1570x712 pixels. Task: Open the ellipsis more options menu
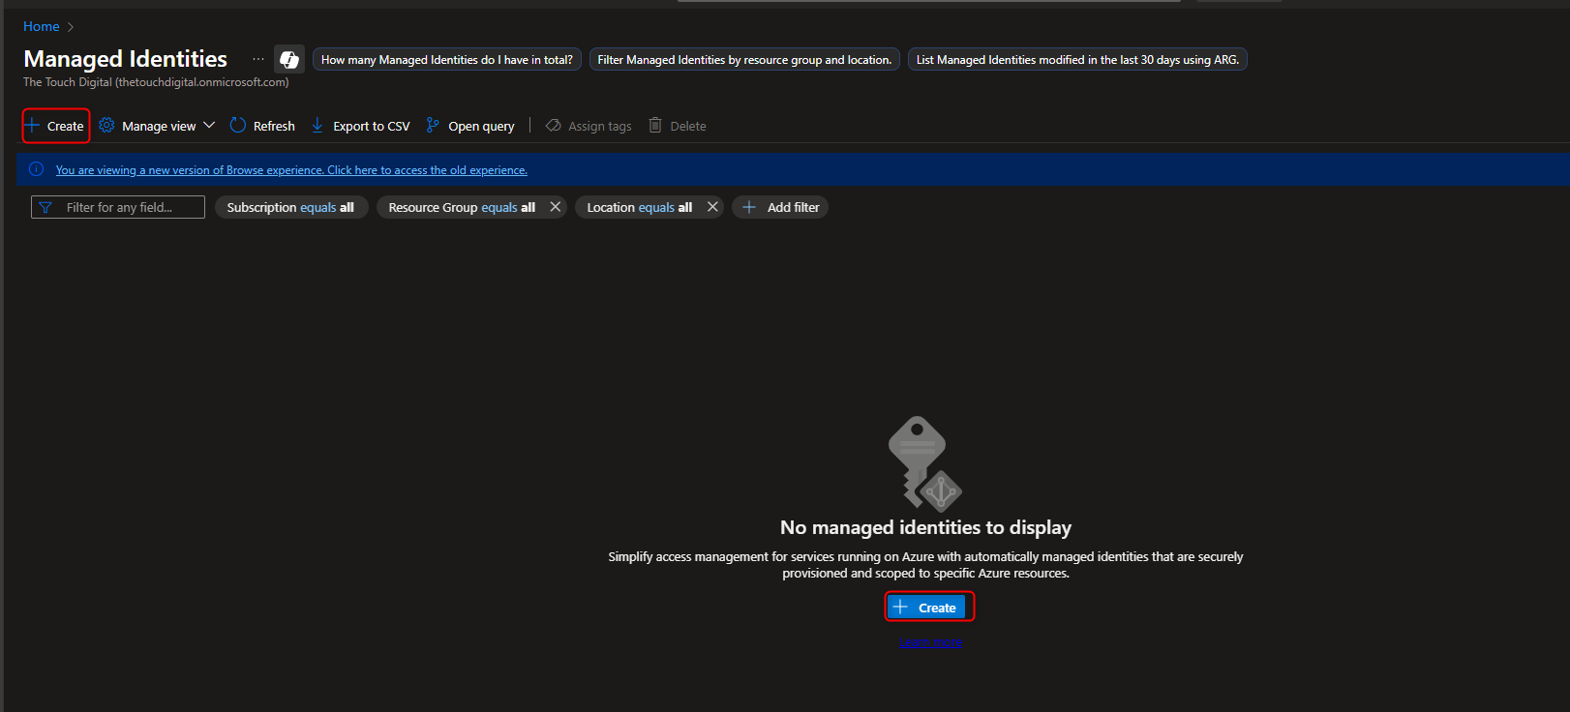pos(258,59)
